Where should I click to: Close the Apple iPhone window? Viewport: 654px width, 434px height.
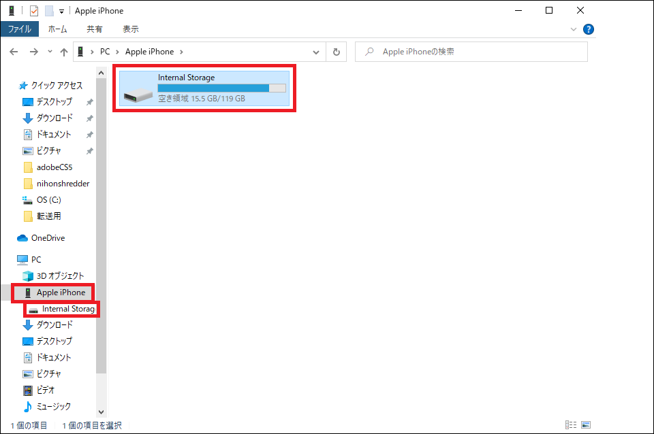coord(580,10)
